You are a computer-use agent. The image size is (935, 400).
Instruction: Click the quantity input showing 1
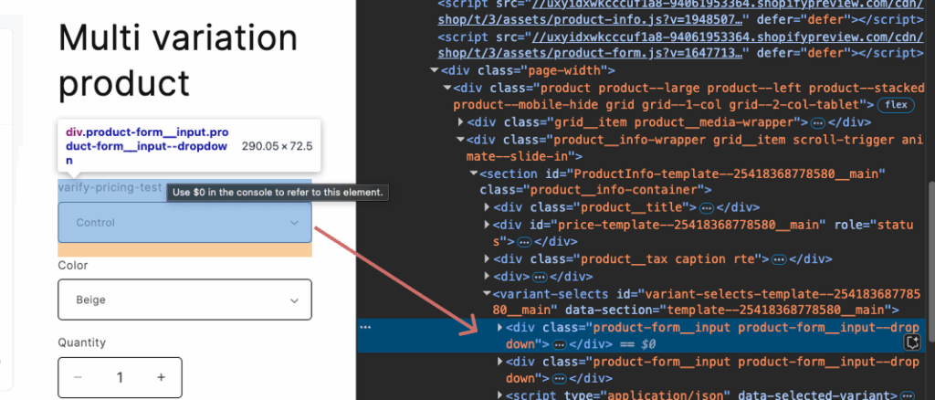(x=120, y=377)
